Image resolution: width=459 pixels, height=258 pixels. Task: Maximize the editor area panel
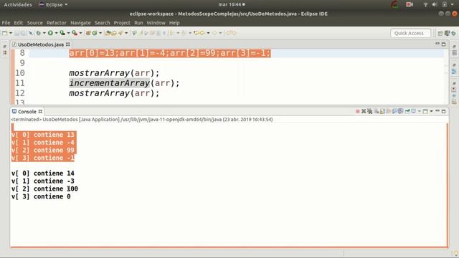443,44
